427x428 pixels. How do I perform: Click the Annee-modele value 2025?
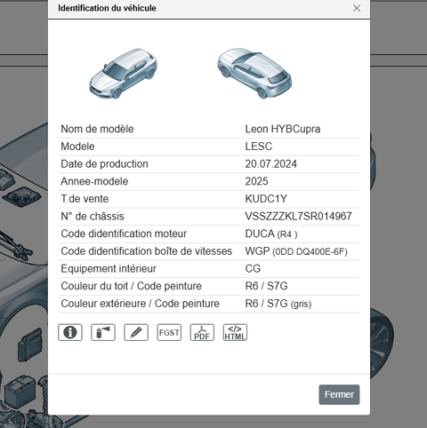pos(256,181)
